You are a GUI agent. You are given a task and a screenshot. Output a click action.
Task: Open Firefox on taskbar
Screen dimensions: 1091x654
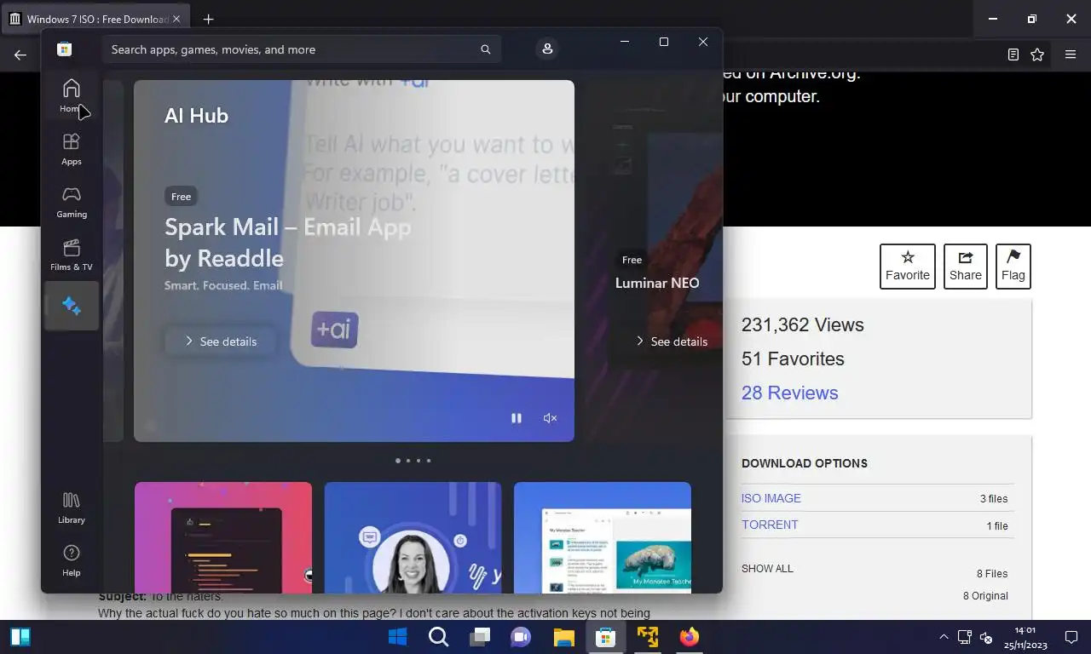click(690, 637)
